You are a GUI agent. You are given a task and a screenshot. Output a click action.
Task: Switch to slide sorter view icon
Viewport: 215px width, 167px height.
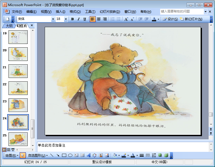pyautogui.click(x=9, y=150)
